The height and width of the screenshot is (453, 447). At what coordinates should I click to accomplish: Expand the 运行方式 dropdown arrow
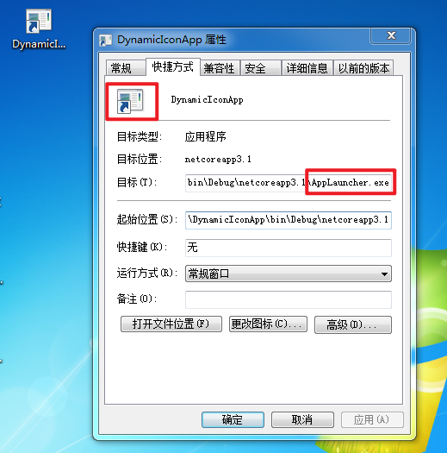pyautogui.click(x=384, y=274)
